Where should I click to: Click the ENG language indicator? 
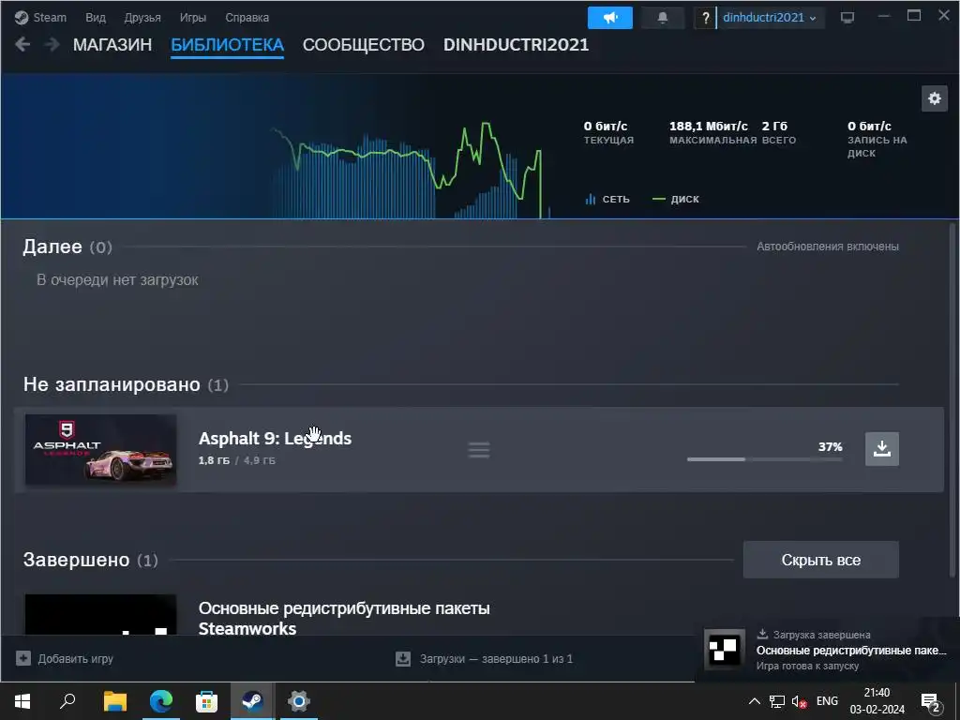(827, 701)
